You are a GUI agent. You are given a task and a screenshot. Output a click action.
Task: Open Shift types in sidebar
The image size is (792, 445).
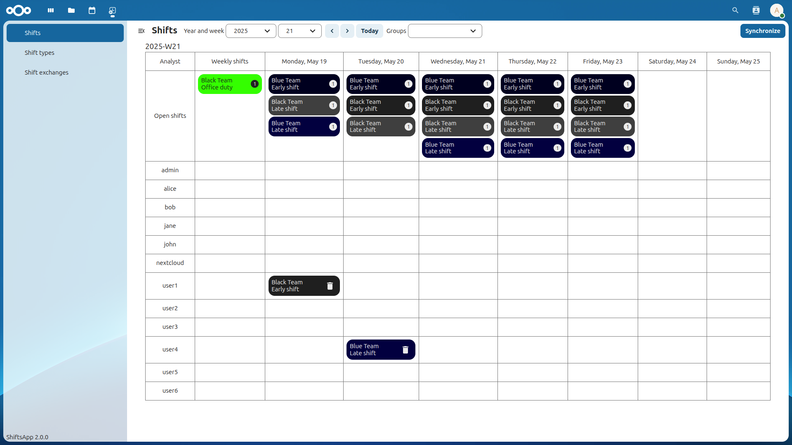(x=40, y=53)
